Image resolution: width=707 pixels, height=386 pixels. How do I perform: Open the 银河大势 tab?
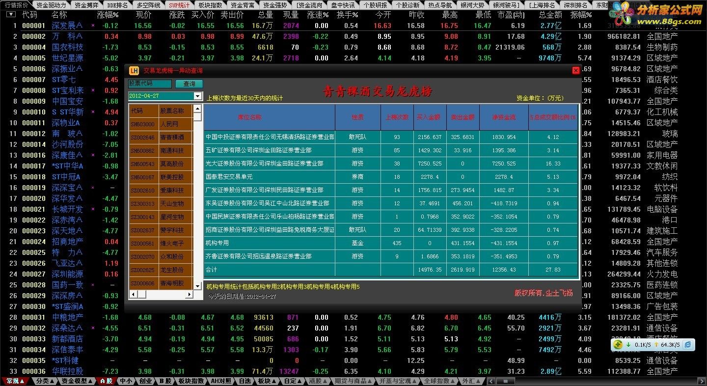click(472, 5)
